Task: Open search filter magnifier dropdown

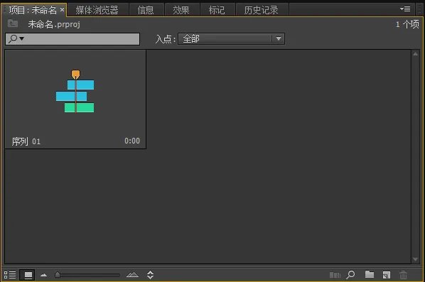Action: [16, 39]
